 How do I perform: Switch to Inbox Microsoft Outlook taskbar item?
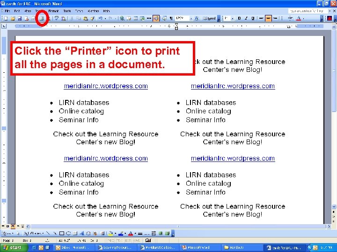tap(73, 248)
